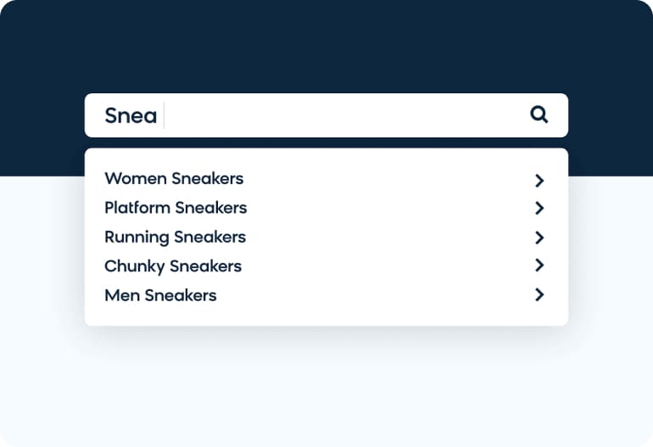Select the Women Sneakers suggestion text
Screen dimensions: 653x447
[174, 179]
